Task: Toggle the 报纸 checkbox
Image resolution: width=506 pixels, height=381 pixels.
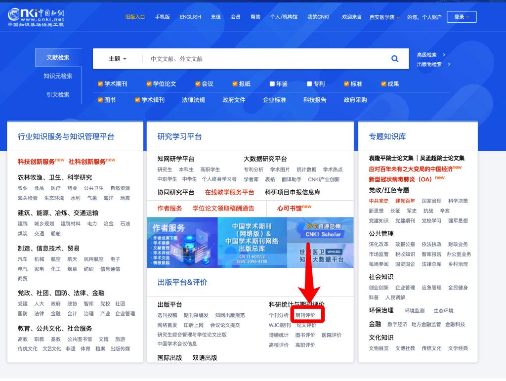Action: pos(235,84)
